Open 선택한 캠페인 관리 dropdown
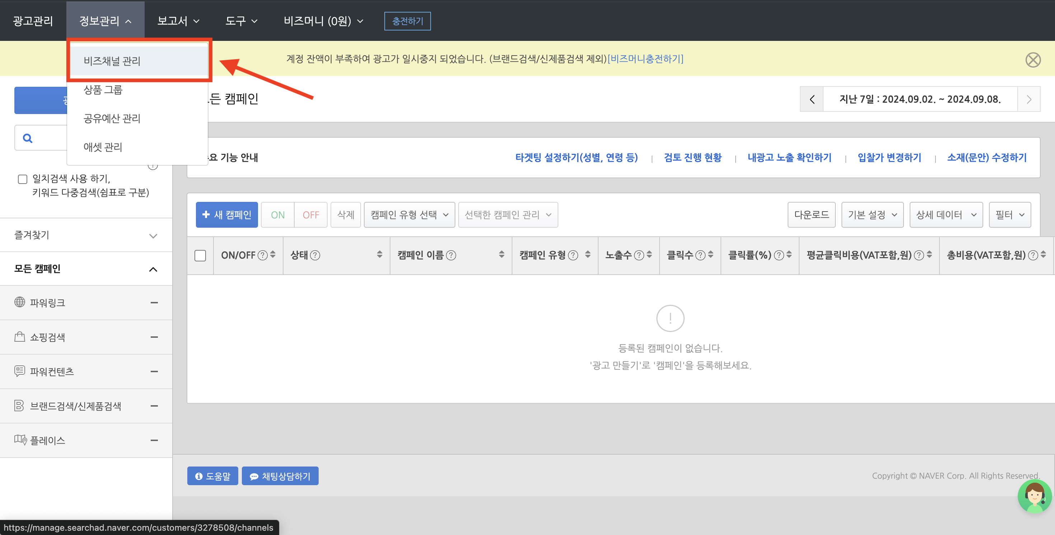 [x=508, y=215]
